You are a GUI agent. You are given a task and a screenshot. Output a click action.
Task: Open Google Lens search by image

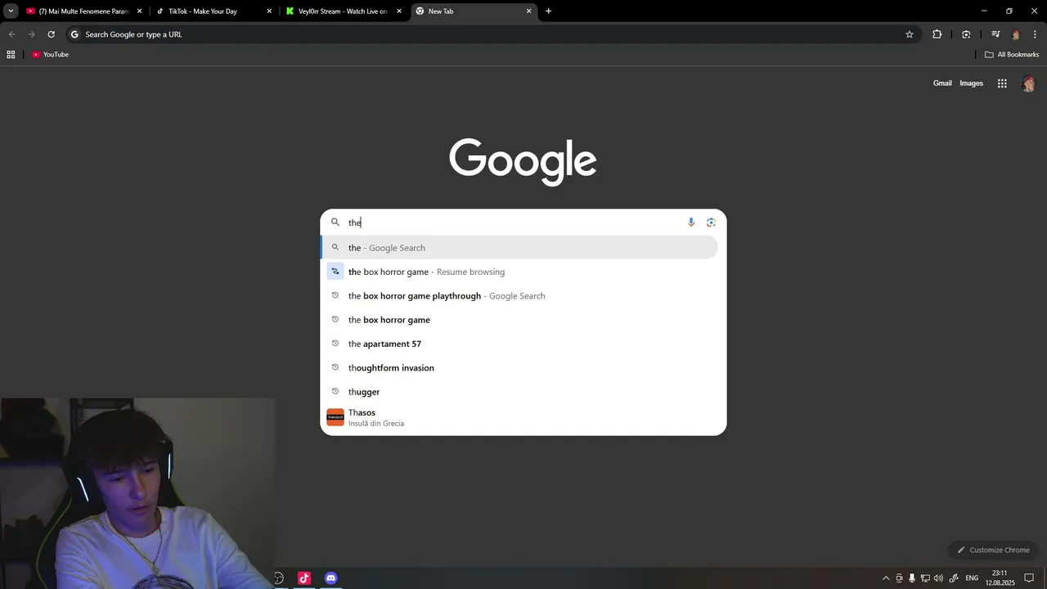711,223
